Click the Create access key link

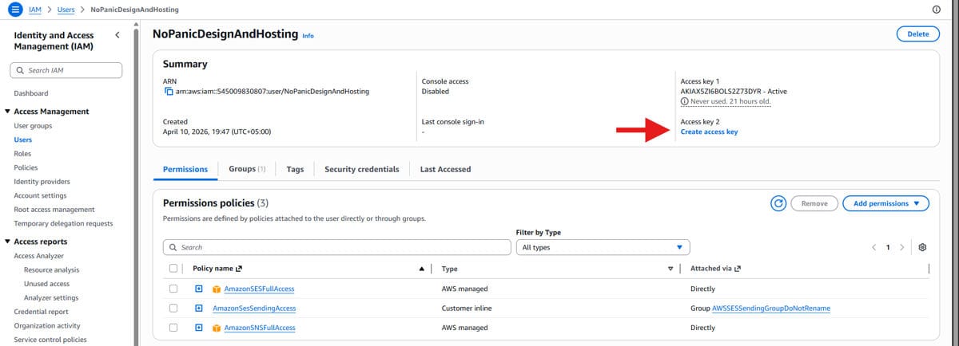tap(709, 132)
